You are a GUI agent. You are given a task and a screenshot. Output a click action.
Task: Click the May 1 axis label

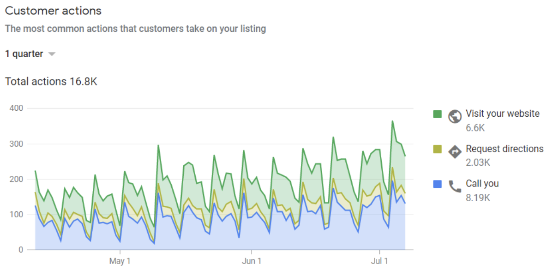click(120, 261)
